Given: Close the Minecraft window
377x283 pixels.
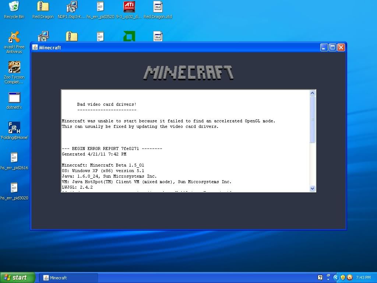Looking at the screenshot, I should (341, 48).
